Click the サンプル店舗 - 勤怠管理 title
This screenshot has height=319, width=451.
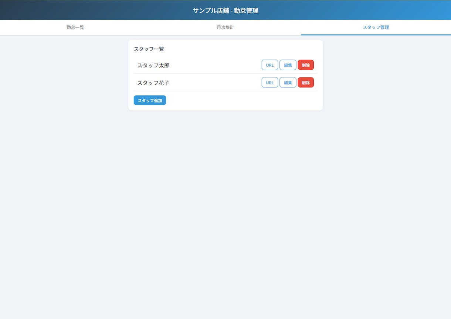pos(225,11)
